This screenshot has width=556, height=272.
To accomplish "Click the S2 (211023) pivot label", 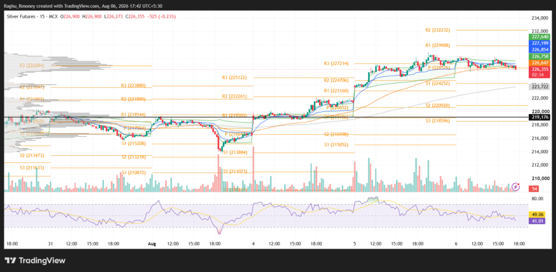I will point(235,171).
